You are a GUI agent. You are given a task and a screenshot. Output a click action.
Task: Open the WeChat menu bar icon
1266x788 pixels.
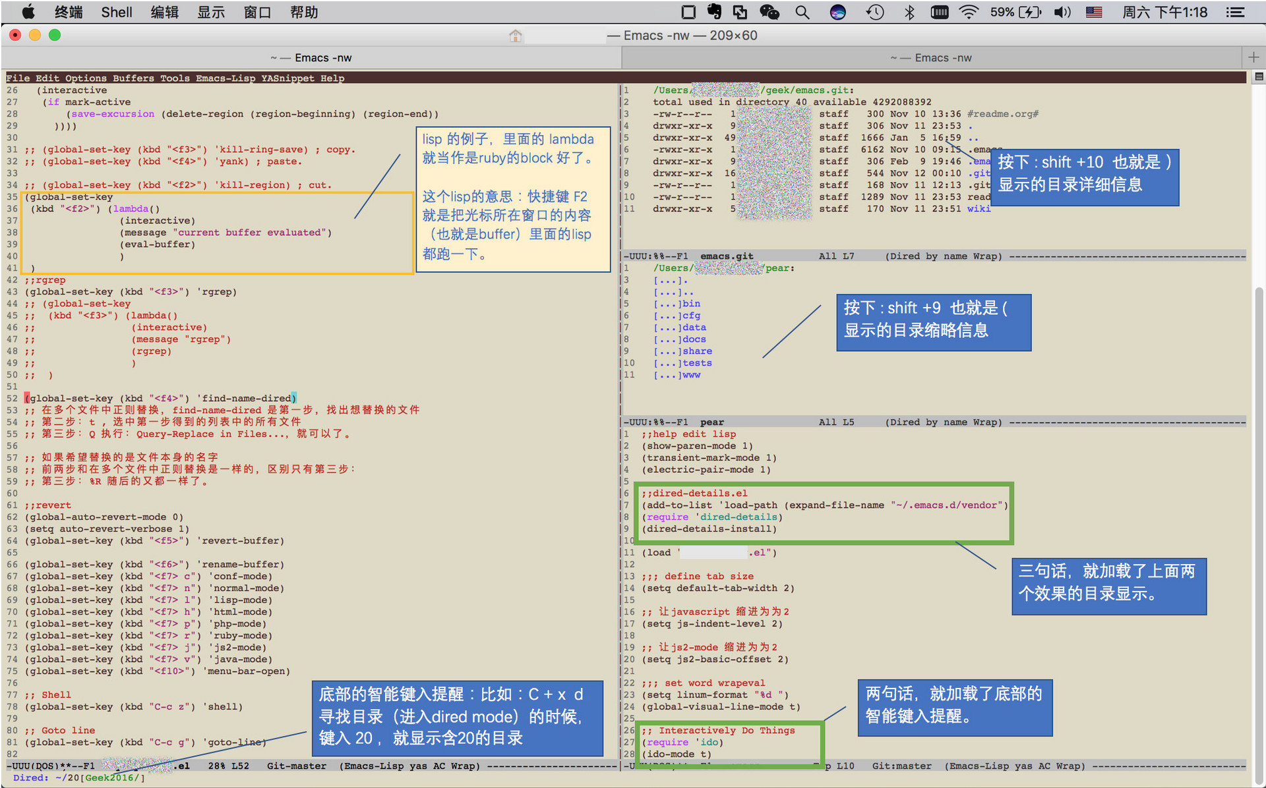[769, 12]
